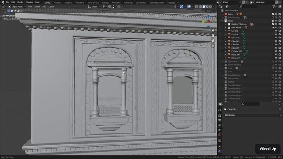Open the Edit menu
This screenshot has width=283, height=159.
(x=13, y=2)
